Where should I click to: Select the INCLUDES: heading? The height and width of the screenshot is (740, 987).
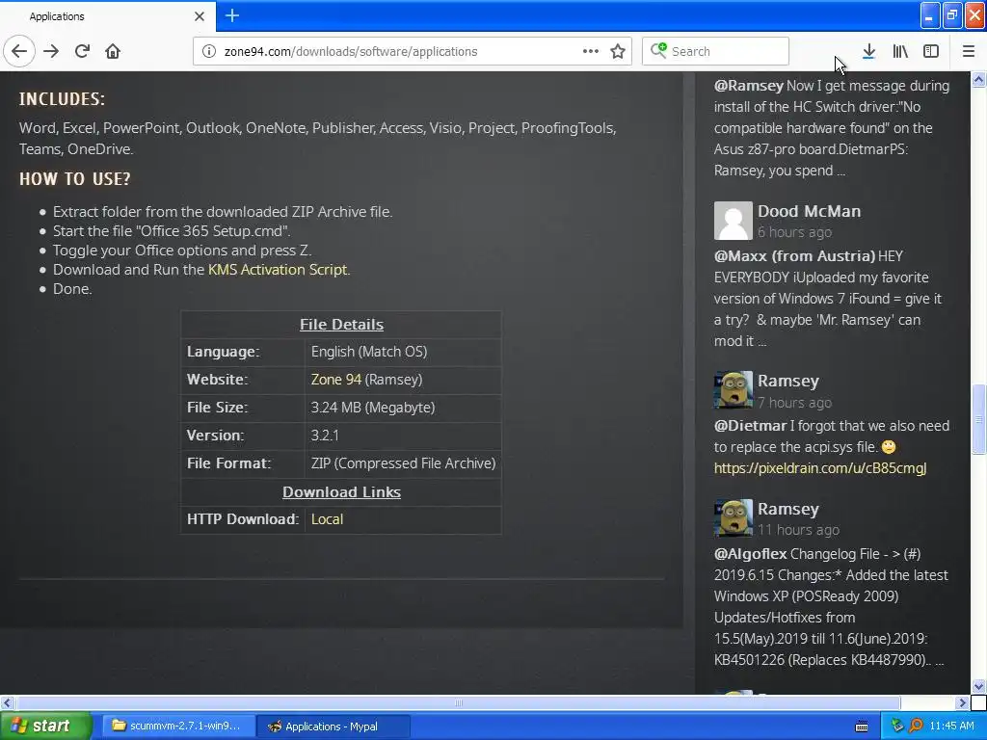click(x=62, y=99)
